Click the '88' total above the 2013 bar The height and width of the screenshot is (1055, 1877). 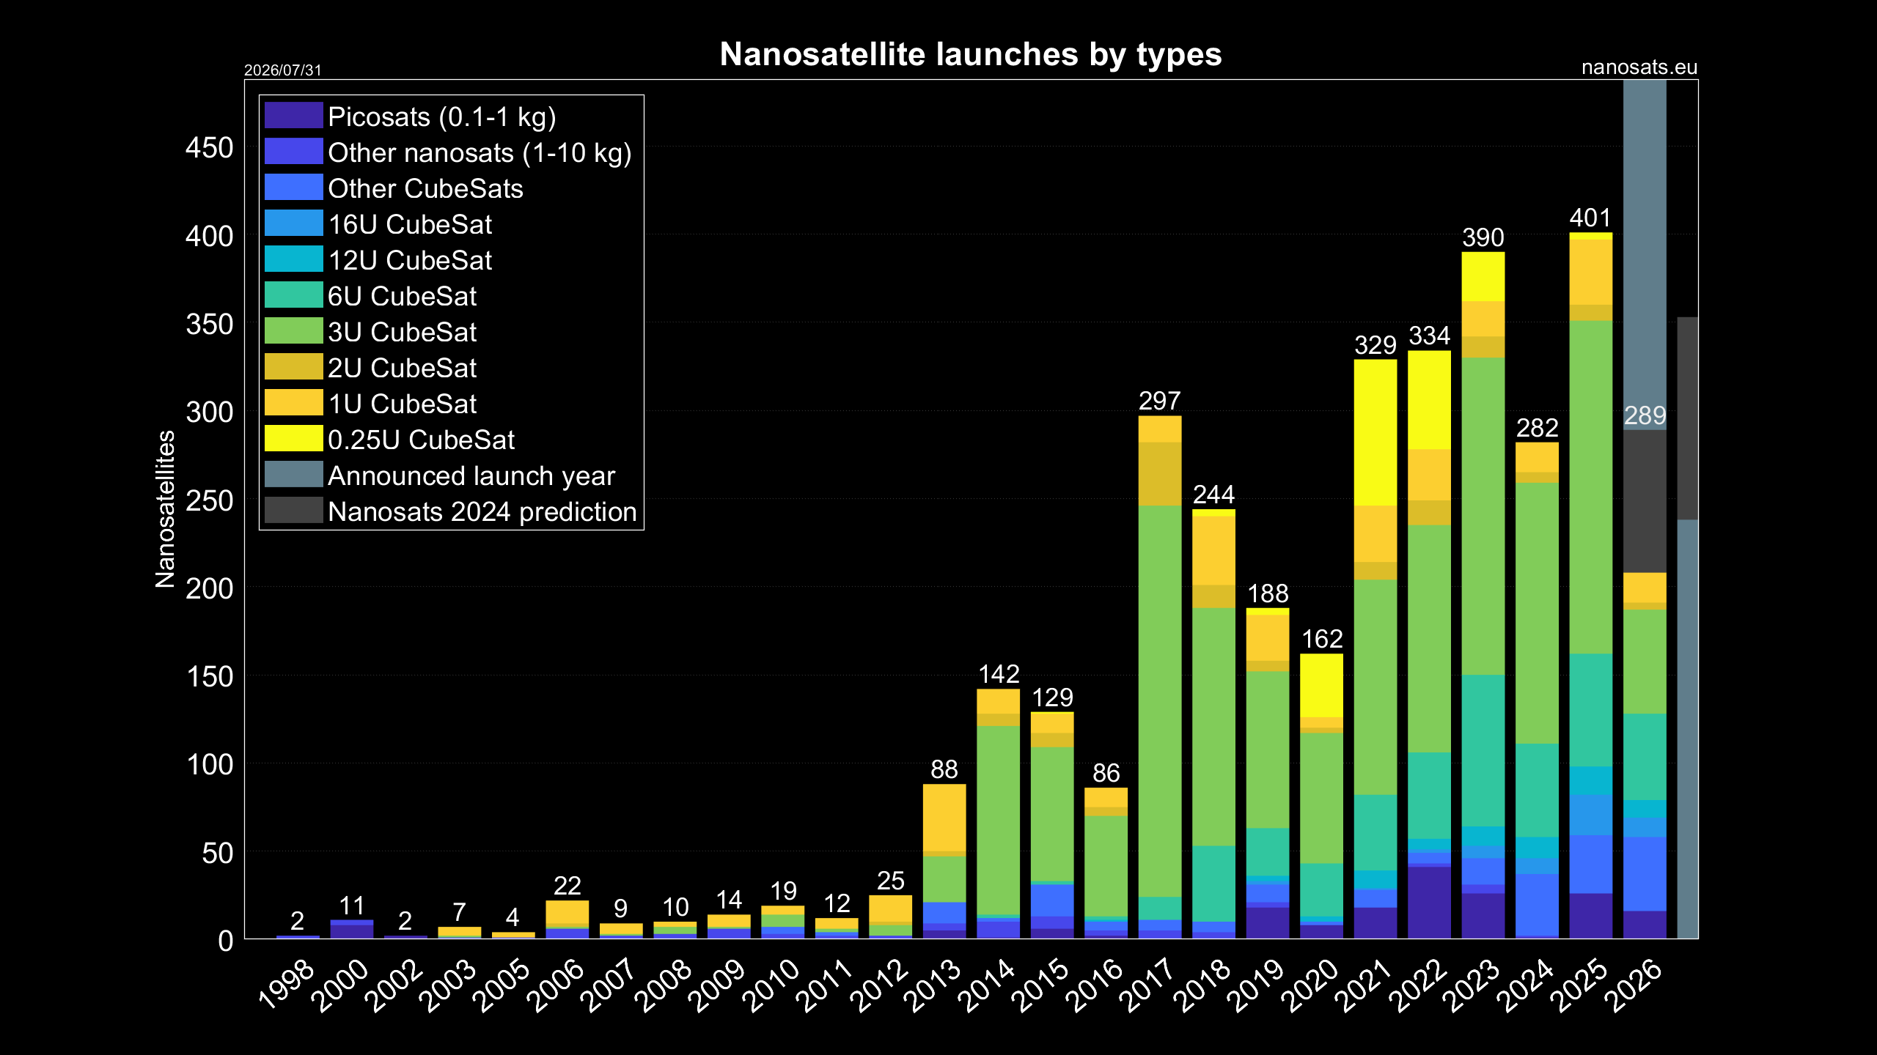944,769
